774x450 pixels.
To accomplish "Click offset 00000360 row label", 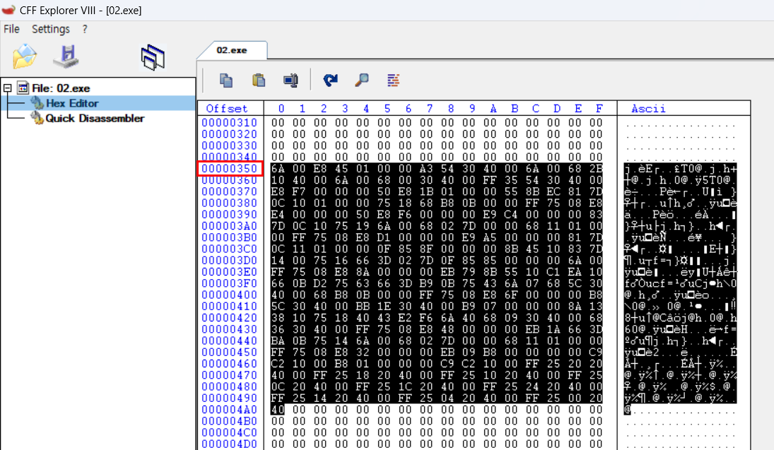I will (x=230, y=180).
